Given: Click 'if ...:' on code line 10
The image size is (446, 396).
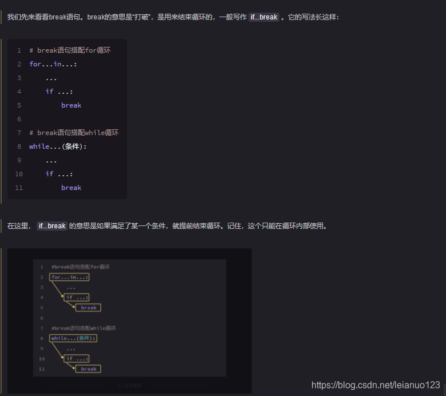Looking at the screenshot, I should 59,174.
